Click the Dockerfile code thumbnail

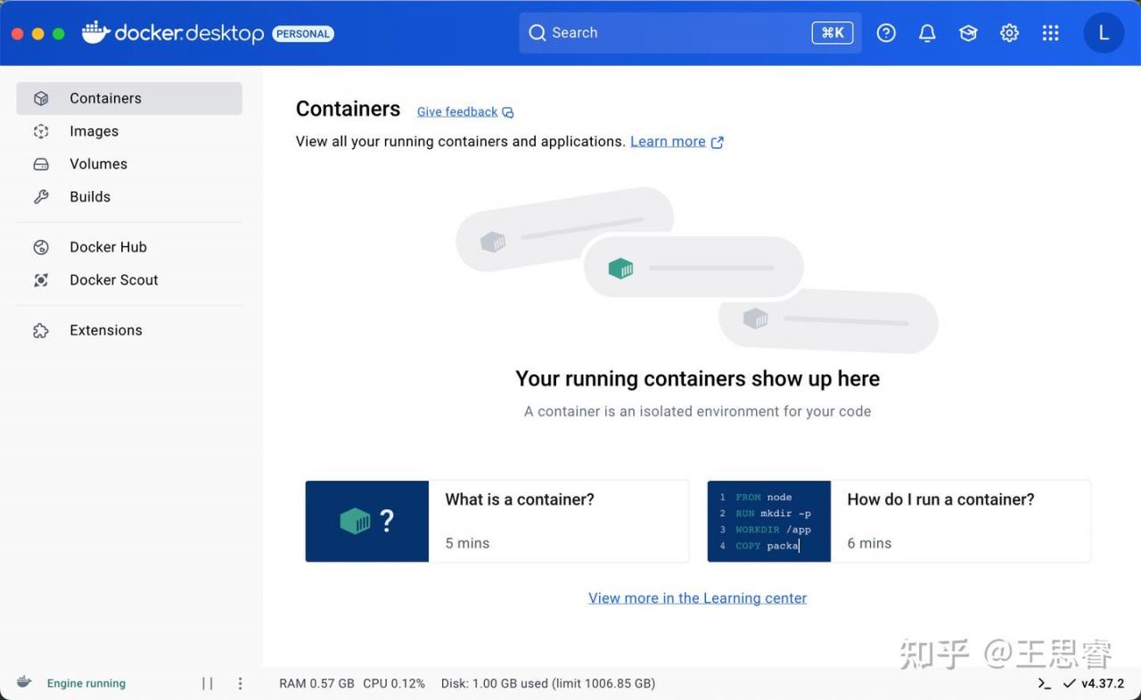(x=769, y=522)
